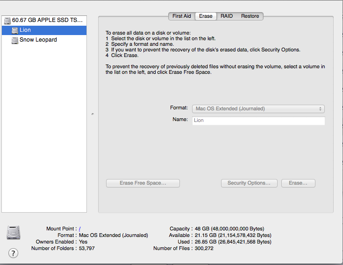
Task: Select the Snow Leopard volume
Action: pyautogui.click(x=44, y=40)
